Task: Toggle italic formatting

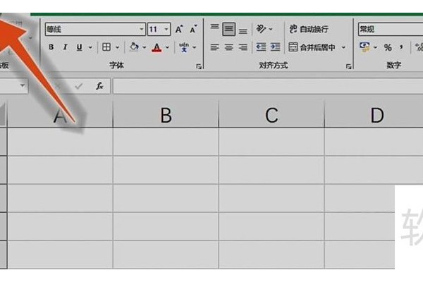Action: tap(65, 47)
